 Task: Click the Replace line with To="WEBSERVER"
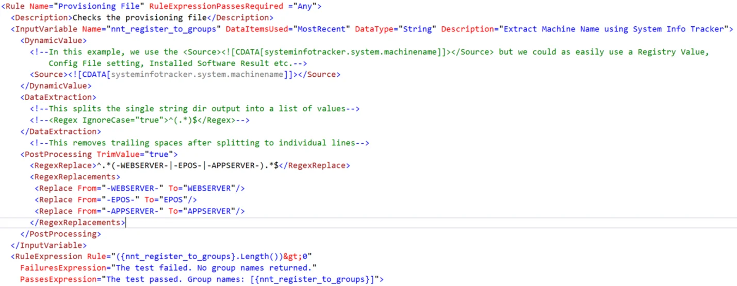point(140,188)
